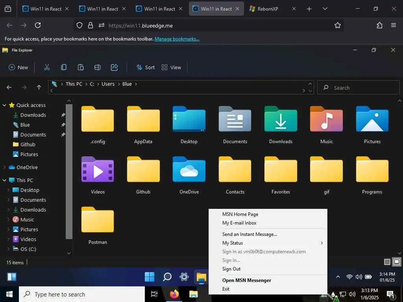The width and height of the screenshot is (403, 302).
Task: Open Firefox from the Windows taskbar
Action: pos(174,294)
